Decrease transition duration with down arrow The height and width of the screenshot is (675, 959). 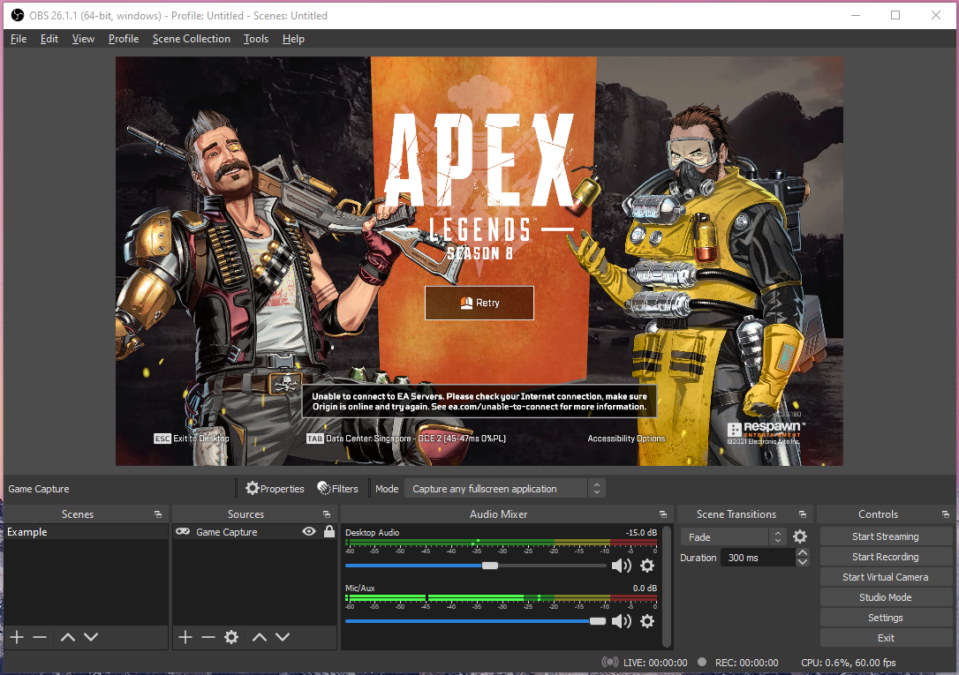click(x=803, y=562)
